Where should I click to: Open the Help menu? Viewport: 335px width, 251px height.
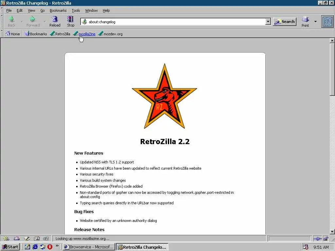(x=106, y=10)
